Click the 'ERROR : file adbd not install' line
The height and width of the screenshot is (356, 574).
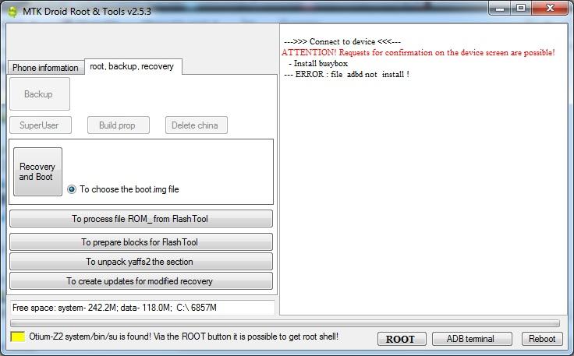point(347,74)
